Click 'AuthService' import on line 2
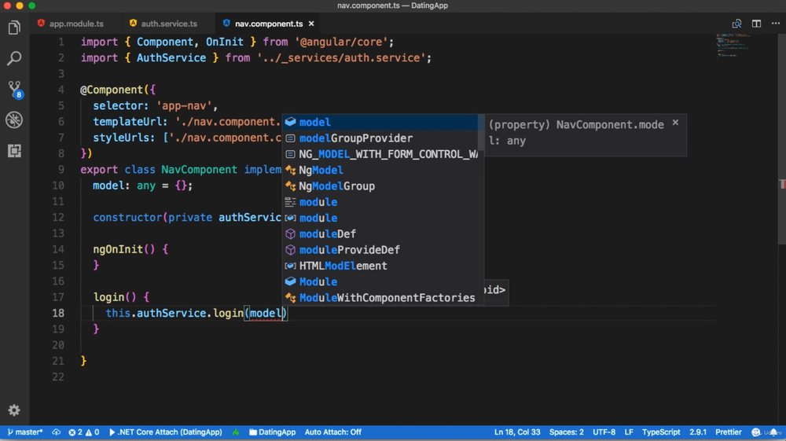The image size is (786, 441). tap(171, 58)
